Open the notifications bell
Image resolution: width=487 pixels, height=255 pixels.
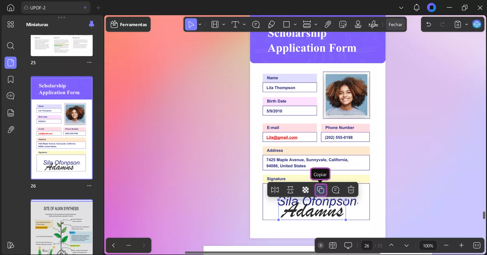(416, 8)
